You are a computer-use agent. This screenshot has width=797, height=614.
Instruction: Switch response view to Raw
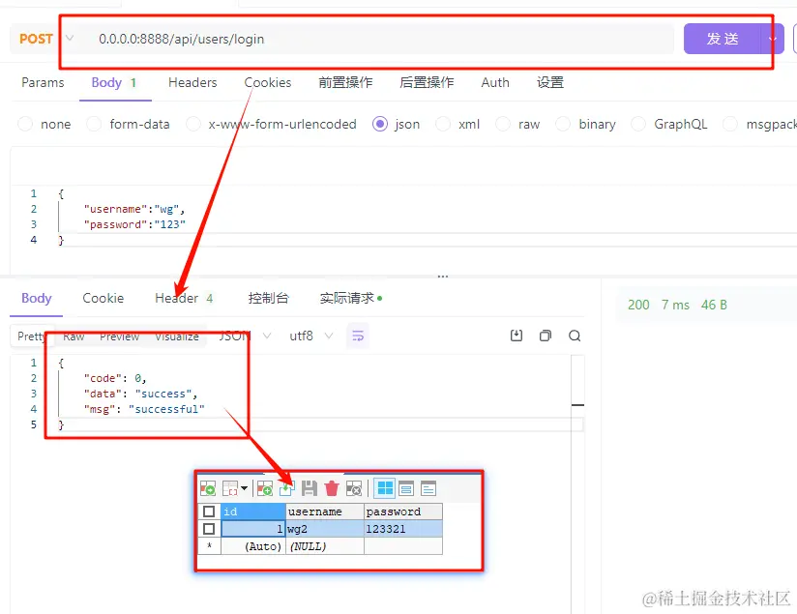pos(74,336)
